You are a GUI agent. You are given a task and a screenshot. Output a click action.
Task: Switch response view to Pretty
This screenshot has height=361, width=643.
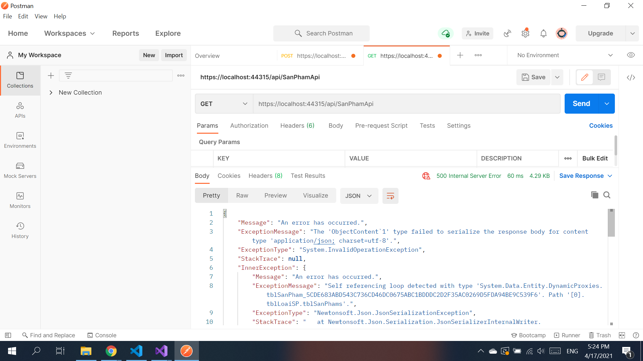[211, 196]
